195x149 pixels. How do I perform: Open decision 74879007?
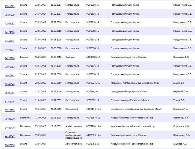[10, 49]
